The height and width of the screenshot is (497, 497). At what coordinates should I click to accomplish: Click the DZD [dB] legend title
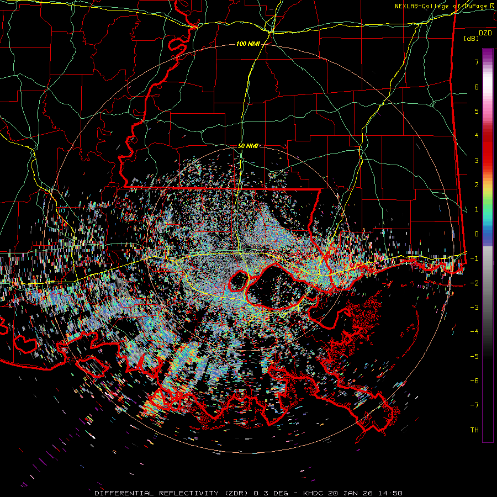click(x=478, y=35)
